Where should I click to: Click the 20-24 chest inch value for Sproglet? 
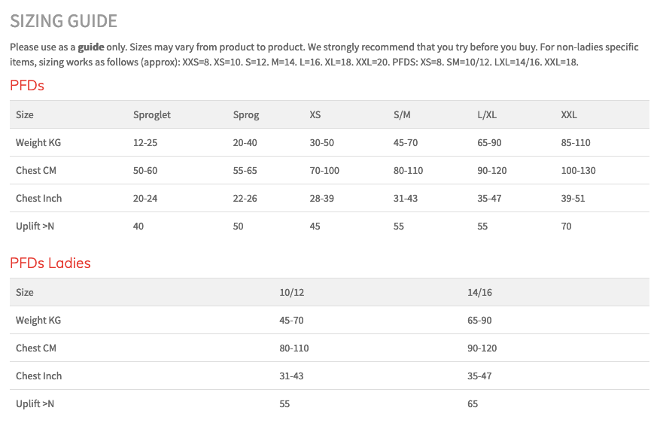coord(144,198)
